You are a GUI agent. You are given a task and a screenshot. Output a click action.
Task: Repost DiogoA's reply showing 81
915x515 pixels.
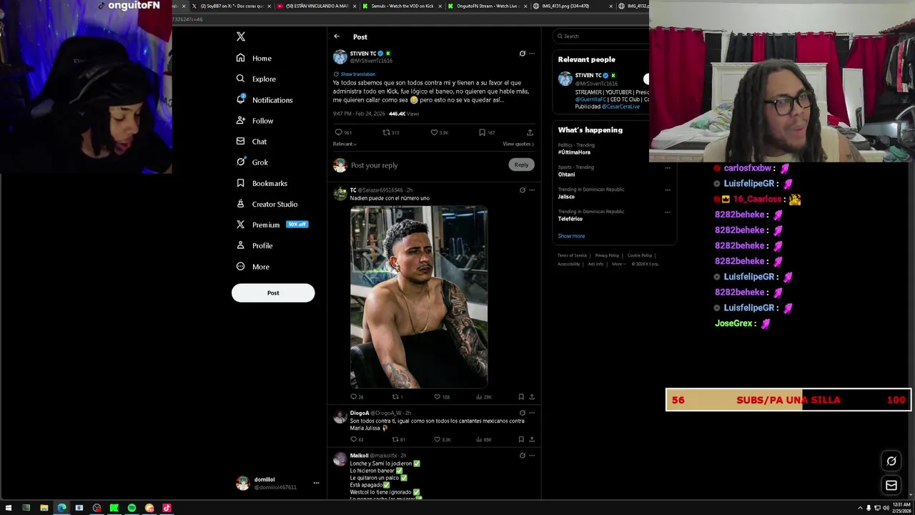(x=395, y=439)
